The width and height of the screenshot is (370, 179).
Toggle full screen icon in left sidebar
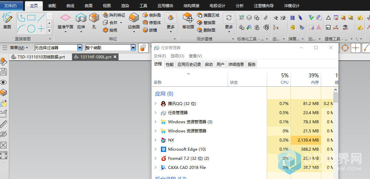point(4,155)
